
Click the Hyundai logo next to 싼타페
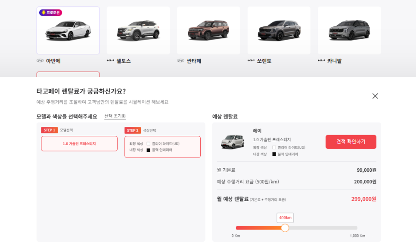(180, 61)
